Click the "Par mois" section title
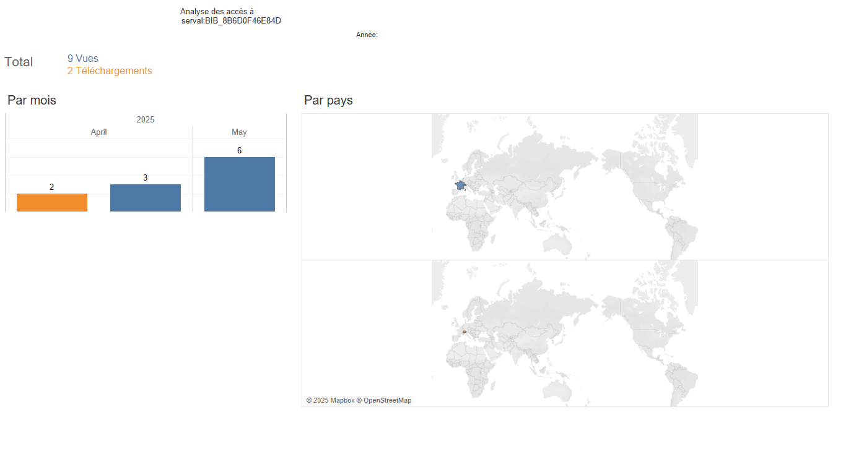846x475 pixels. pos(32,100)
